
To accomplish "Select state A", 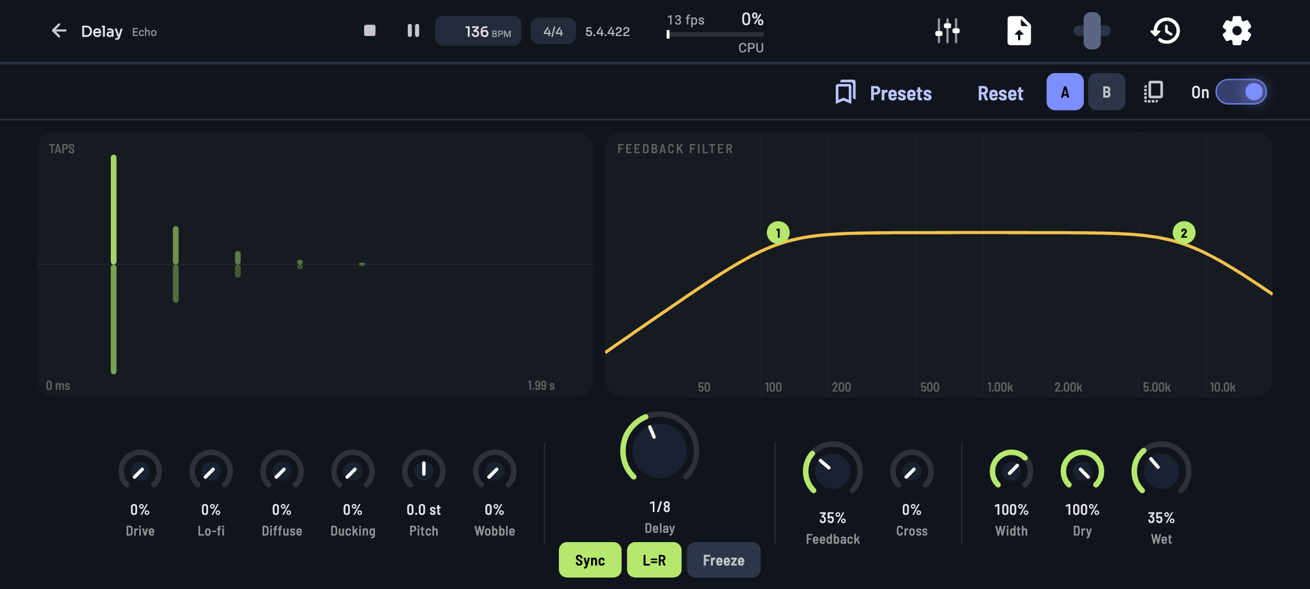I will click(1065, 92).
